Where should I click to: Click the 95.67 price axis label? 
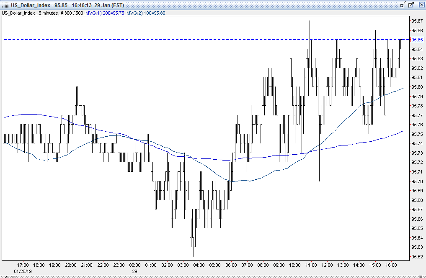click(417, 209)
